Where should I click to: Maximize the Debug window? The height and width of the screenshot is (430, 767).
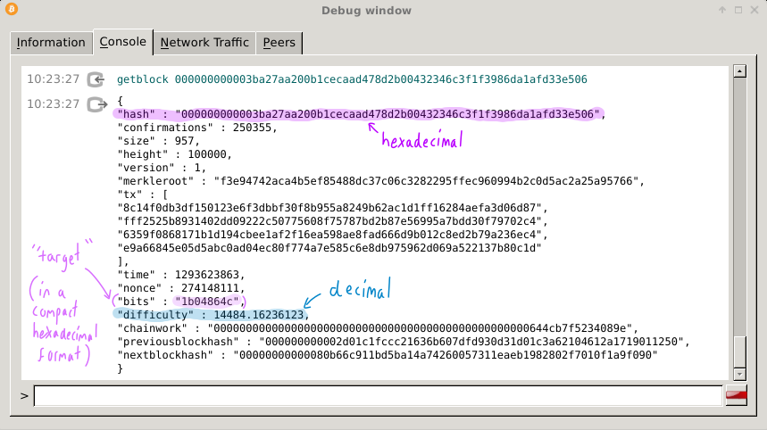pos(738,11)
